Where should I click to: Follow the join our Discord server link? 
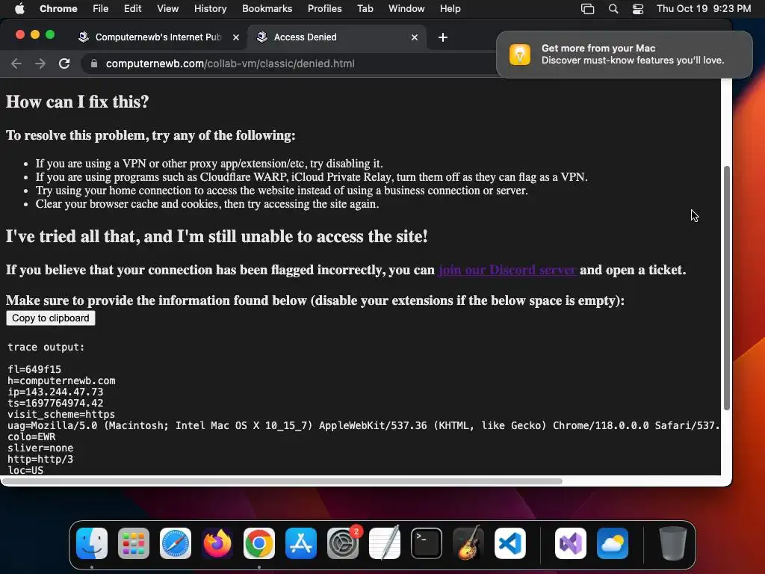507,270
